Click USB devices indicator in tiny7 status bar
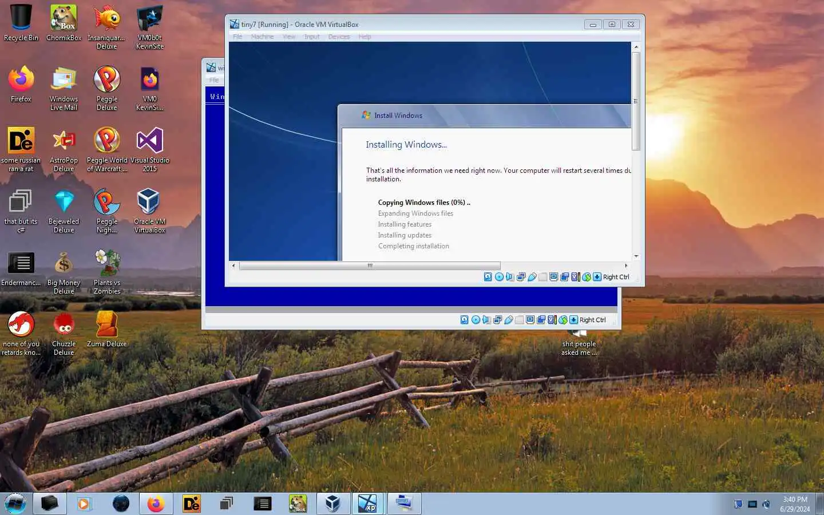 pos(532,277)
